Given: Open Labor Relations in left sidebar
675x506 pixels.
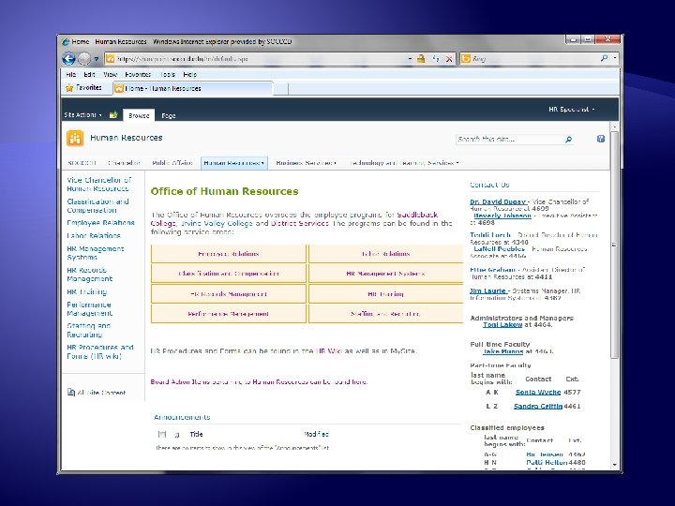Looking at the screenshot, I should coord(94,236).
